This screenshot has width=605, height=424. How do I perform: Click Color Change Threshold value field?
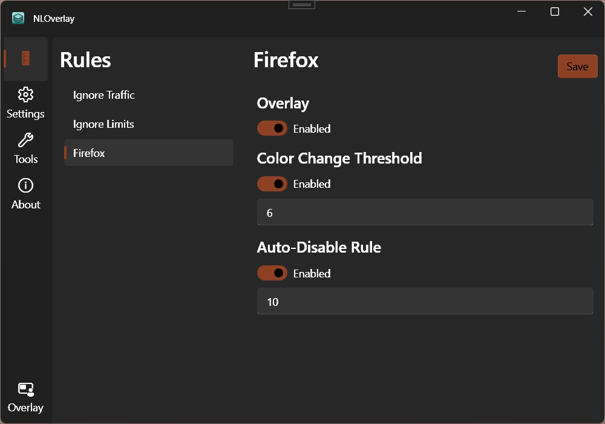425,212
